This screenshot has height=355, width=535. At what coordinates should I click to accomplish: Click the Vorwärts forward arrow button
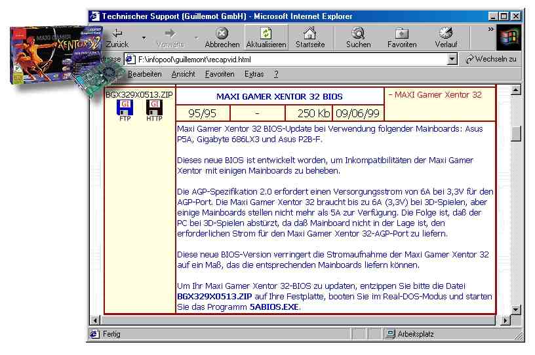[x=170, y=37]
